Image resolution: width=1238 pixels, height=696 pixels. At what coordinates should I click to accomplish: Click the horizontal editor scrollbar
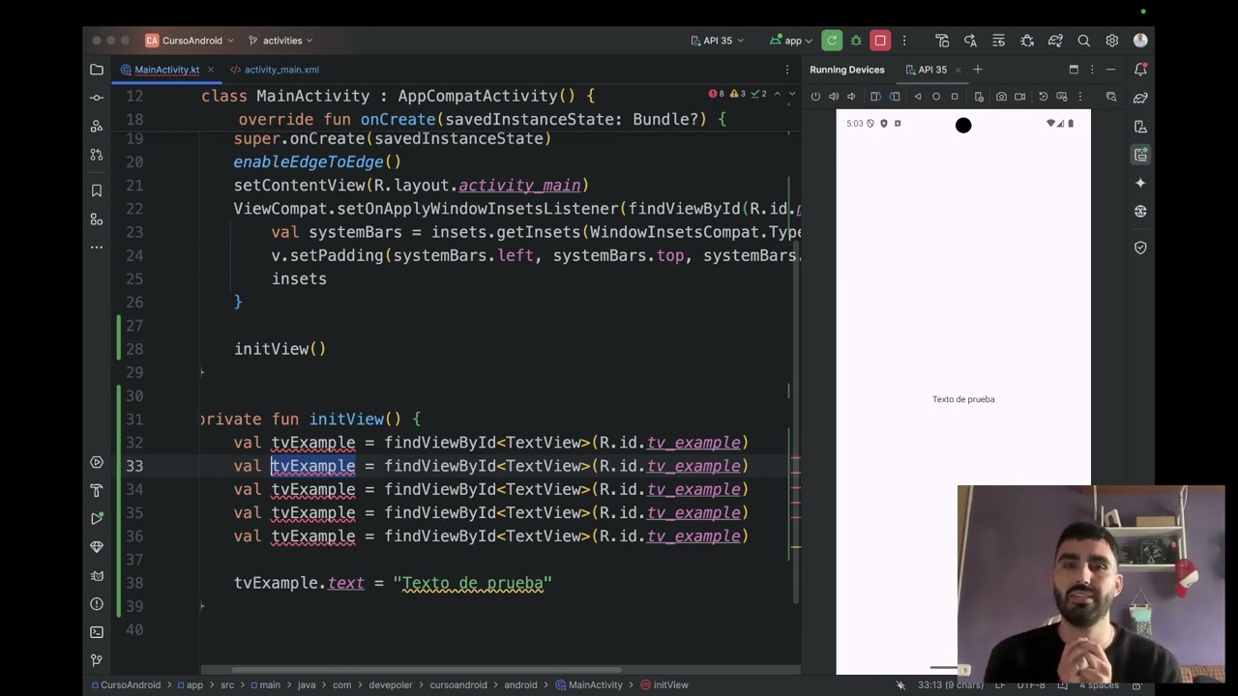[426, 669]
